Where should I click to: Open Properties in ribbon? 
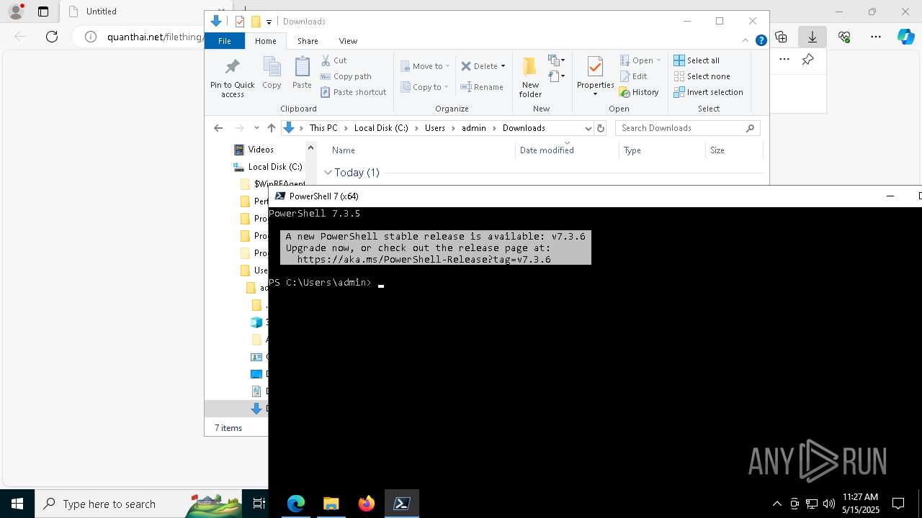(x=595, y=77)
